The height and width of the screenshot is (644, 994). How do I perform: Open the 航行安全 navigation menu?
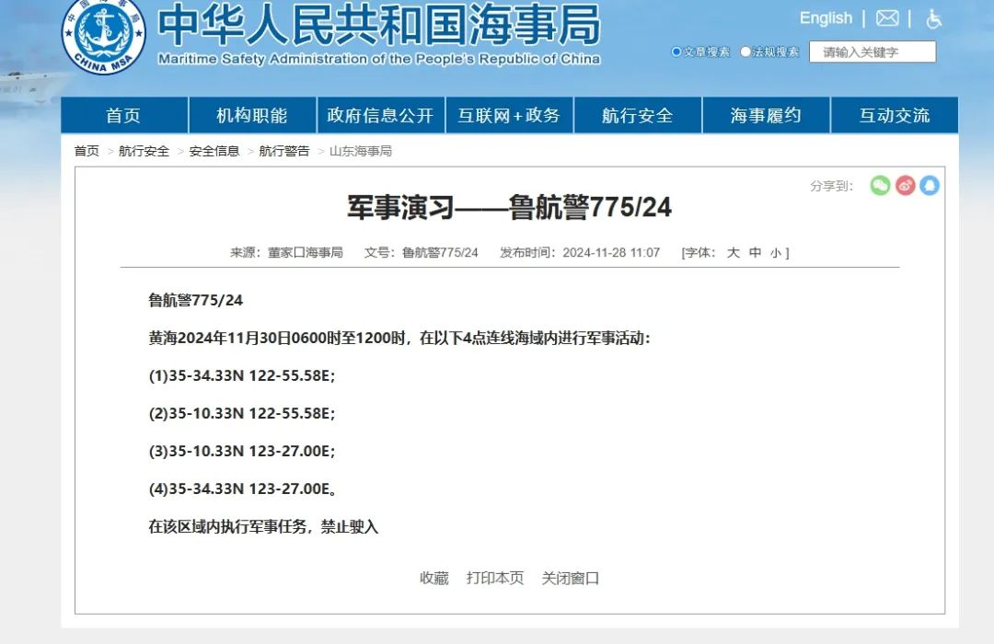click(638, 115)
